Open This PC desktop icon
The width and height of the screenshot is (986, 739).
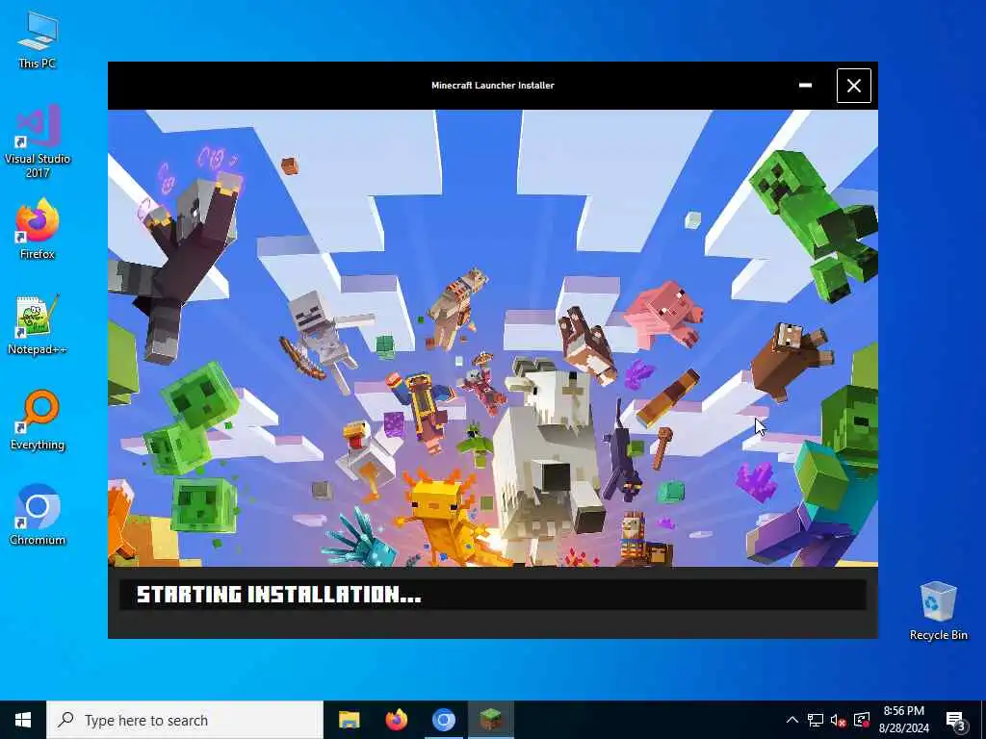pos(38,40)
